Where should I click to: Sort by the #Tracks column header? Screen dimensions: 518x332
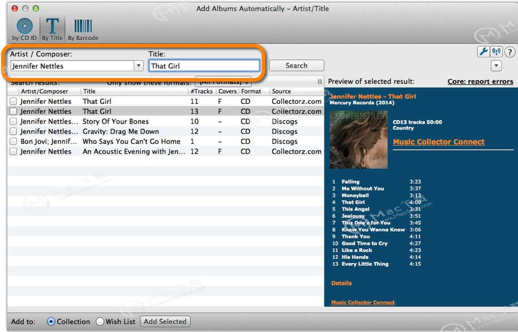202,91
